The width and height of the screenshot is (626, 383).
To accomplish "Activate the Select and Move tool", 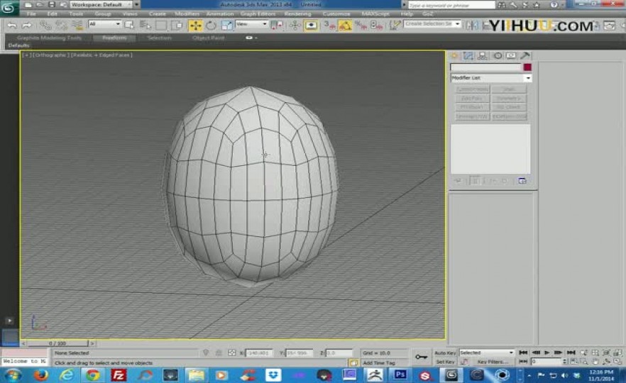I will pyautogui.click(x=195, y=25).
